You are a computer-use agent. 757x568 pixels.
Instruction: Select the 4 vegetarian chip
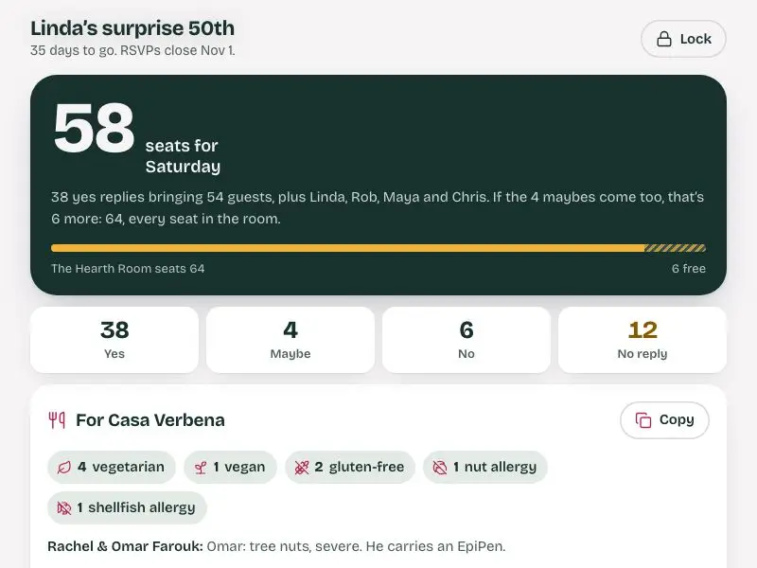112,468
